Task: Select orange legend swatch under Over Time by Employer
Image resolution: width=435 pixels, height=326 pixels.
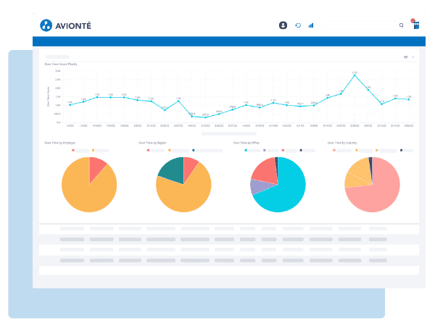Action: point(94,150)
